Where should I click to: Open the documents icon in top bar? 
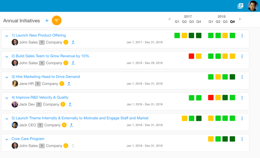(241, 6)
